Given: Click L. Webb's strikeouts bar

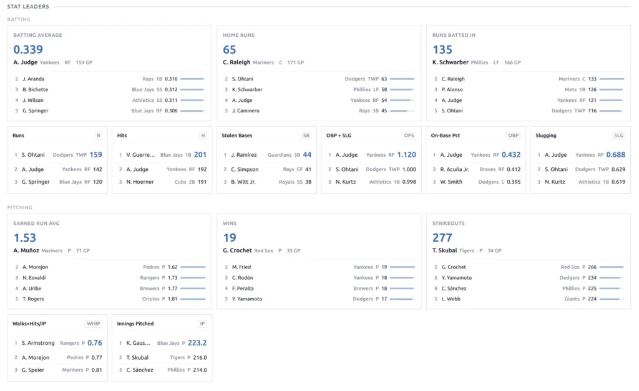Looking at the screenshot, I should point(612,299).
